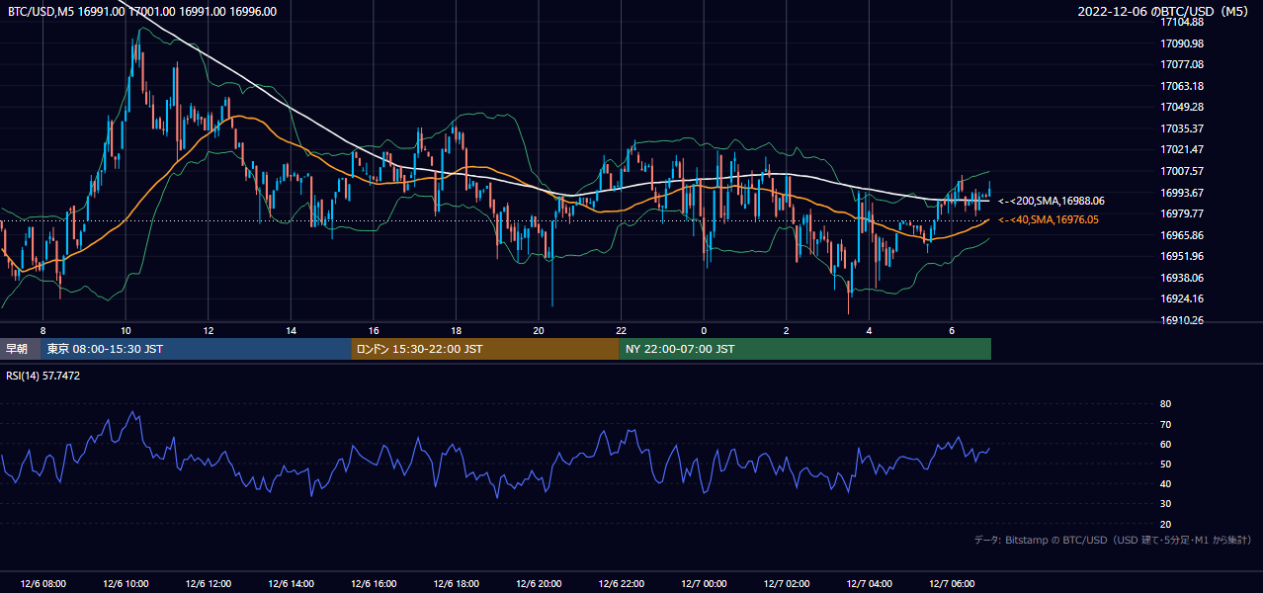Click hour tick 14 under price chart
Viewport: 1263px width, 593px height.
[291, 330]
